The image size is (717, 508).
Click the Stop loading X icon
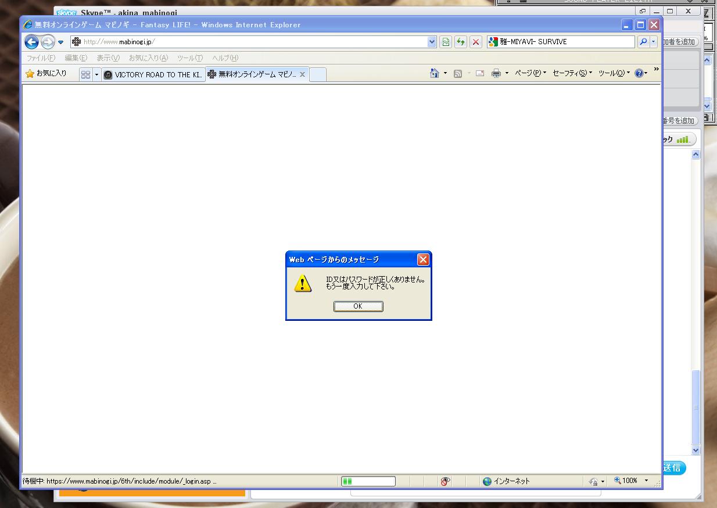coord(475,42)
